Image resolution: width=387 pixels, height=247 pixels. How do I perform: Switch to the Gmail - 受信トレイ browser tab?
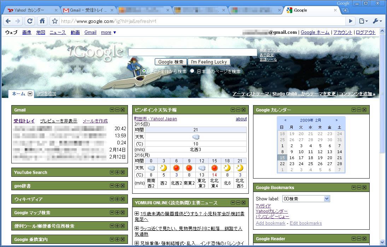[x=87, y=10]
